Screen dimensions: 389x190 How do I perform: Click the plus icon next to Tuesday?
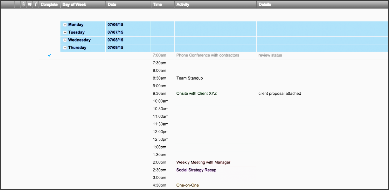[x=65, y=32]
